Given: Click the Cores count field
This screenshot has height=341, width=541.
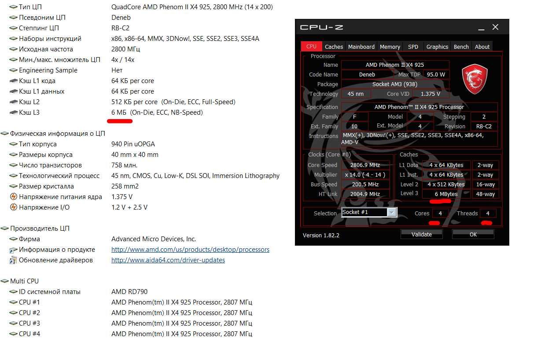Looking at the screenshot, I should click(440, 213).
